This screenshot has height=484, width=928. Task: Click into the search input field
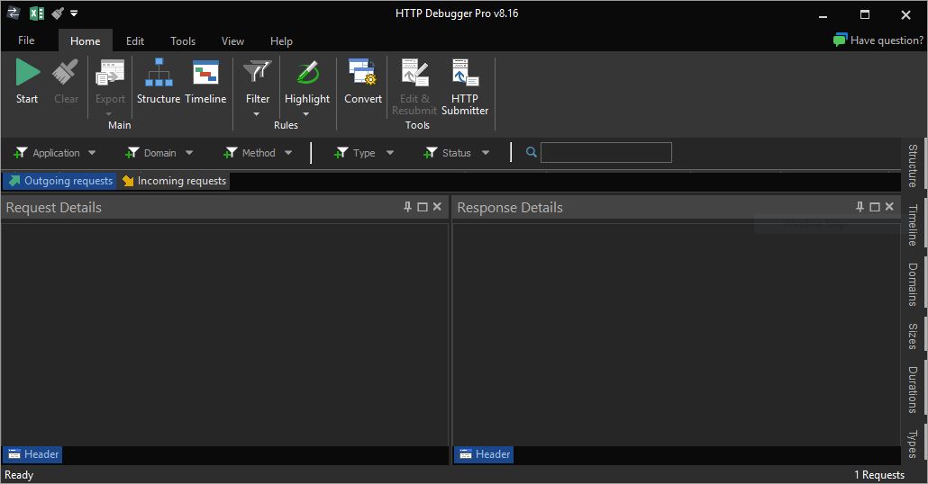coord(606,152)
